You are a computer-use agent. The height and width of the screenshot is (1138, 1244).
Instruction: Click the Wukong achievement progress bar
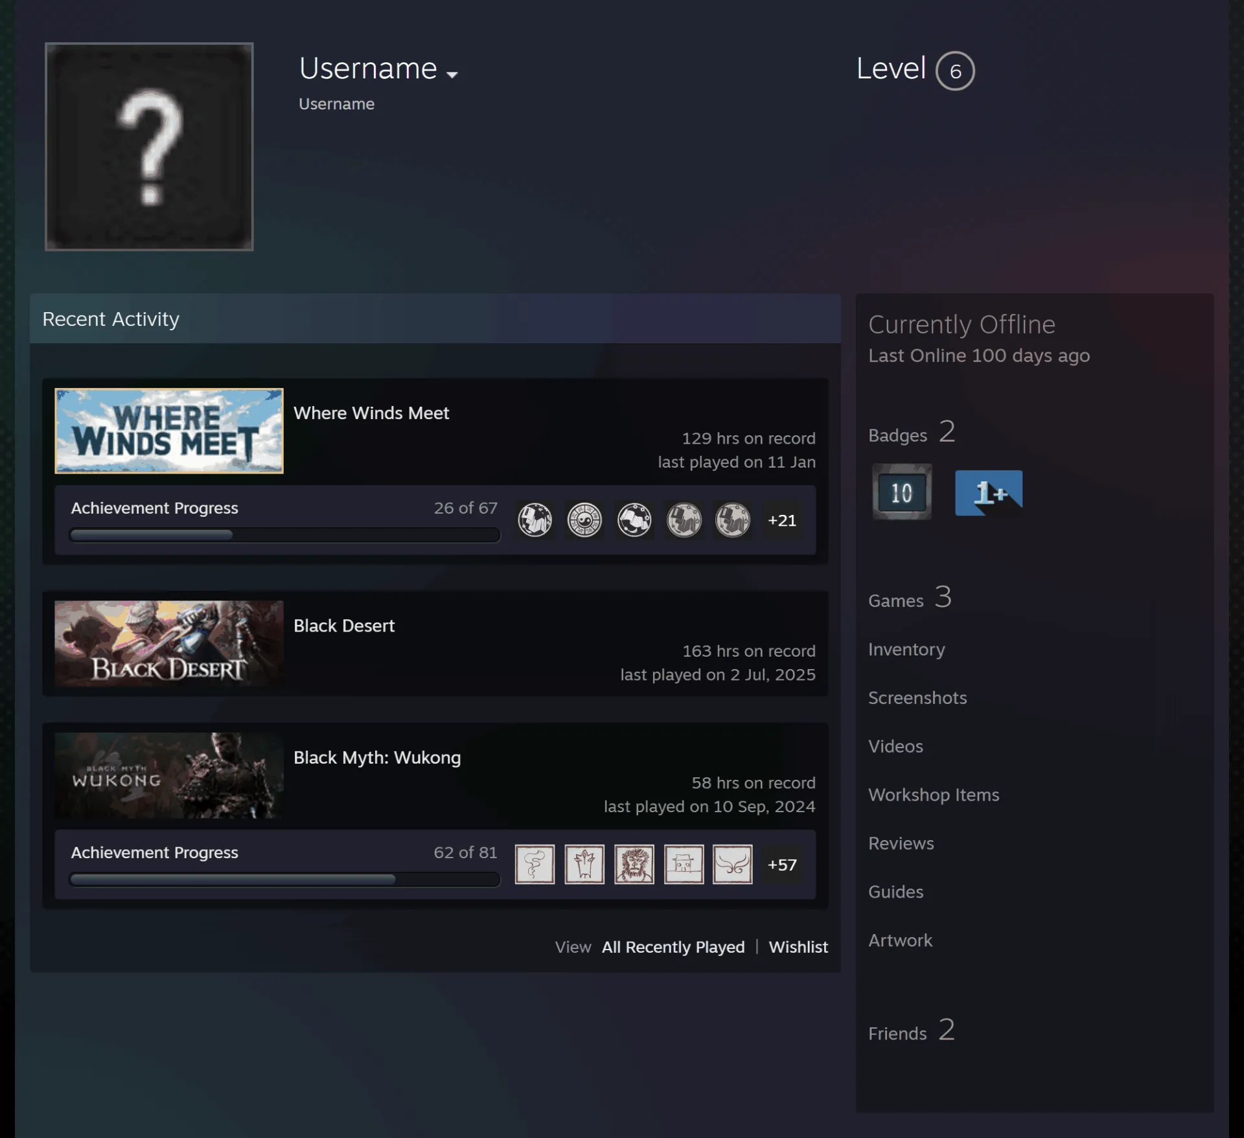click(284, 880)
